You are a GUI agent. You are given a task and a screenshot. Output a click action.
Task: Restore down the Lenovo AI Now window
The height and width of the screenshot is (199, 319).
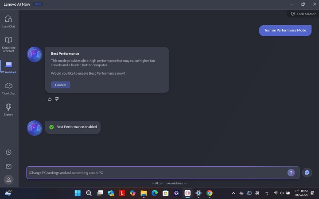click(303, 4)
